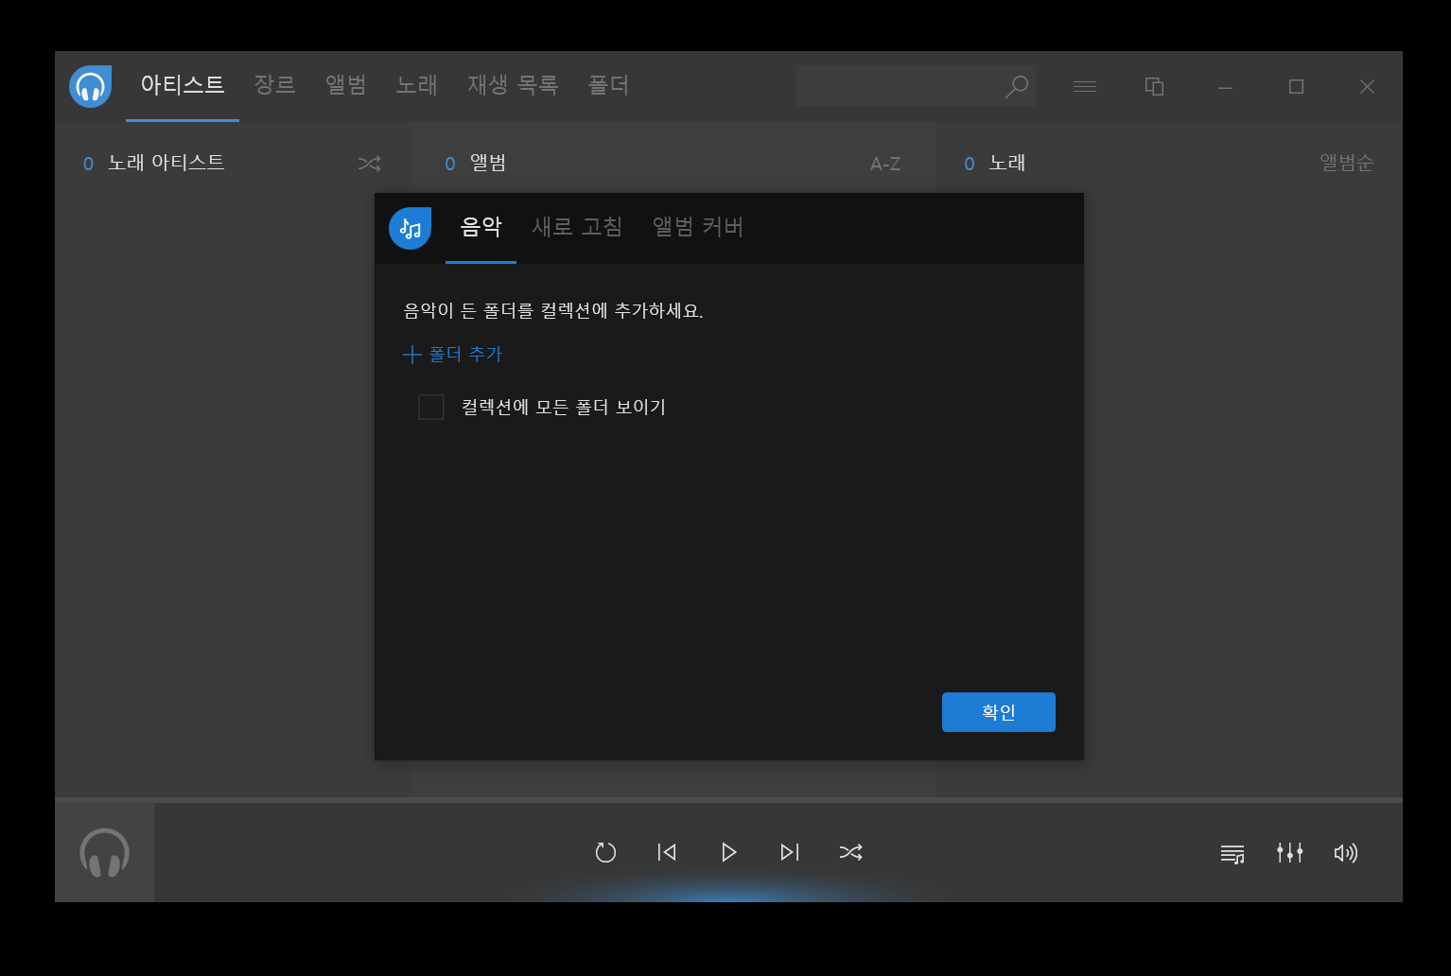
Task: Switch to the 아티스트 tab
Action: (183, 85)
